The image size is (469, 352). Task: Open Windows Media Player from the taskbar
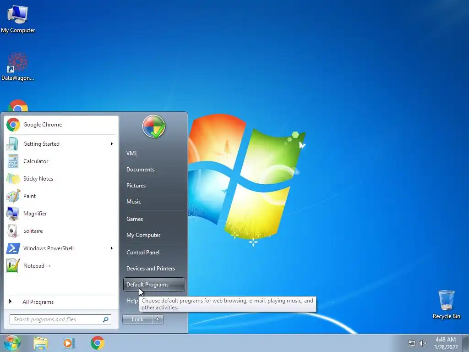[69, 343]
